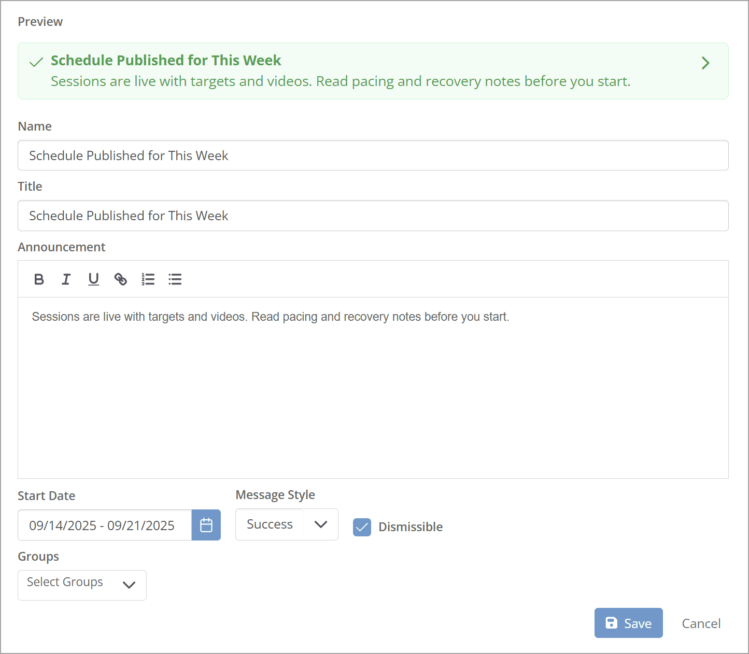The width and height of the screenshot is (749, 654).
Task: Expand the Select Groups dropdown
Action: pyautogui.click(x=82, y=585)
